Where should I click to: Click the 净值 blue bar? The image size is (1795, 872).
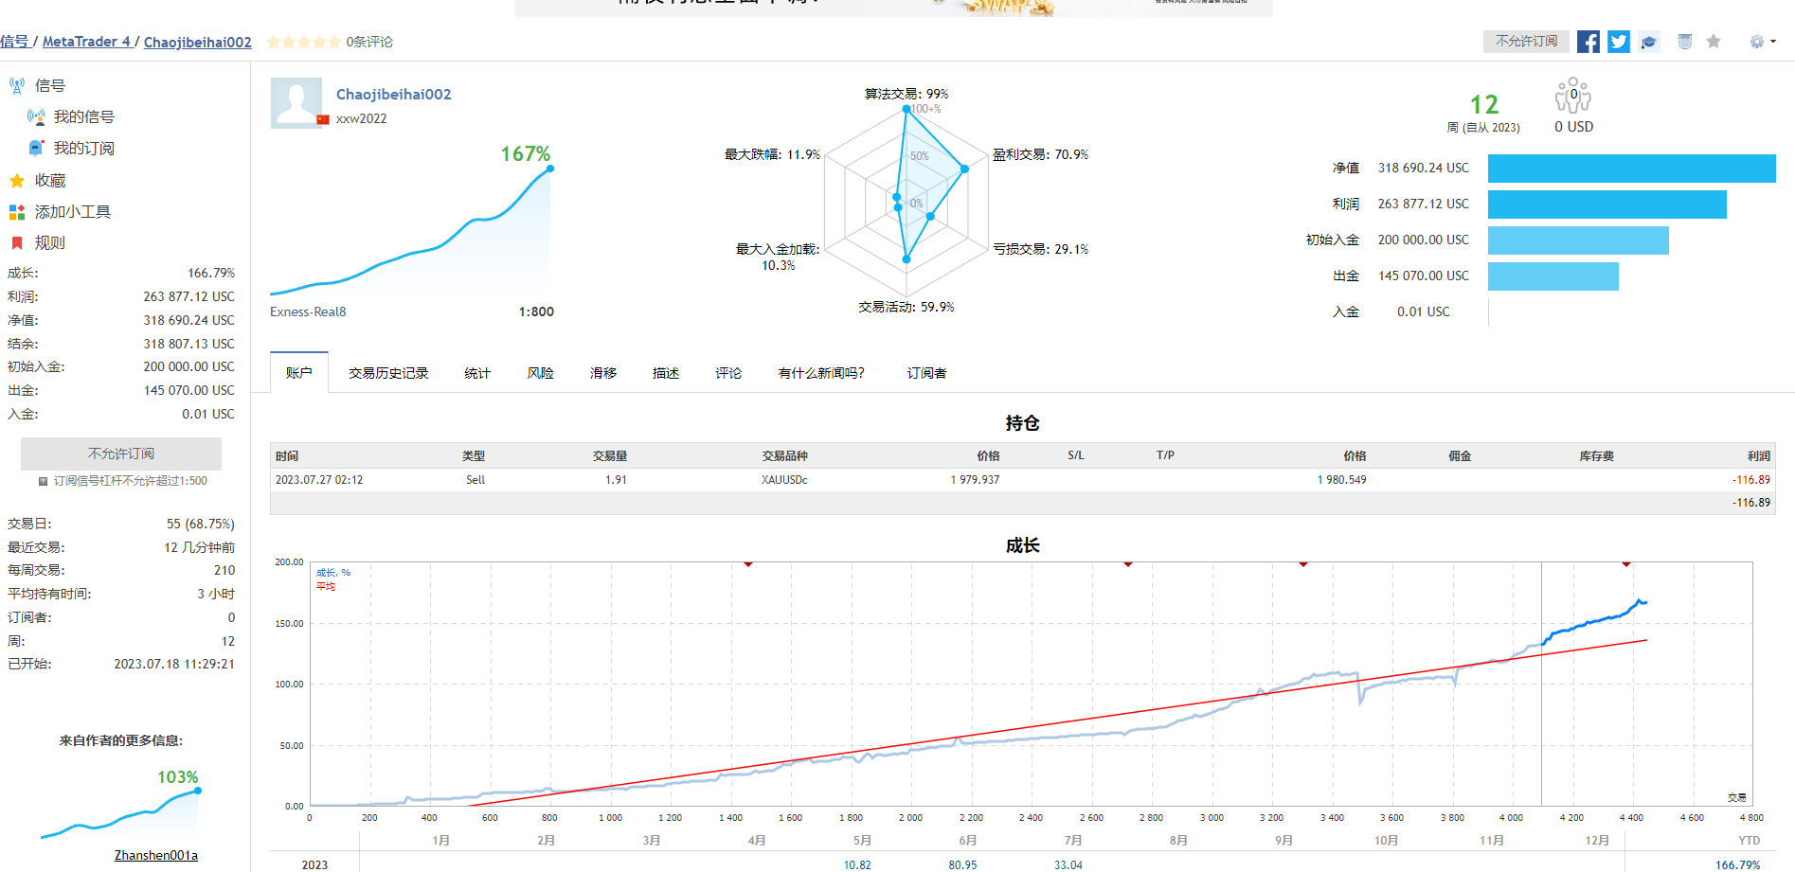point(1632,169)
